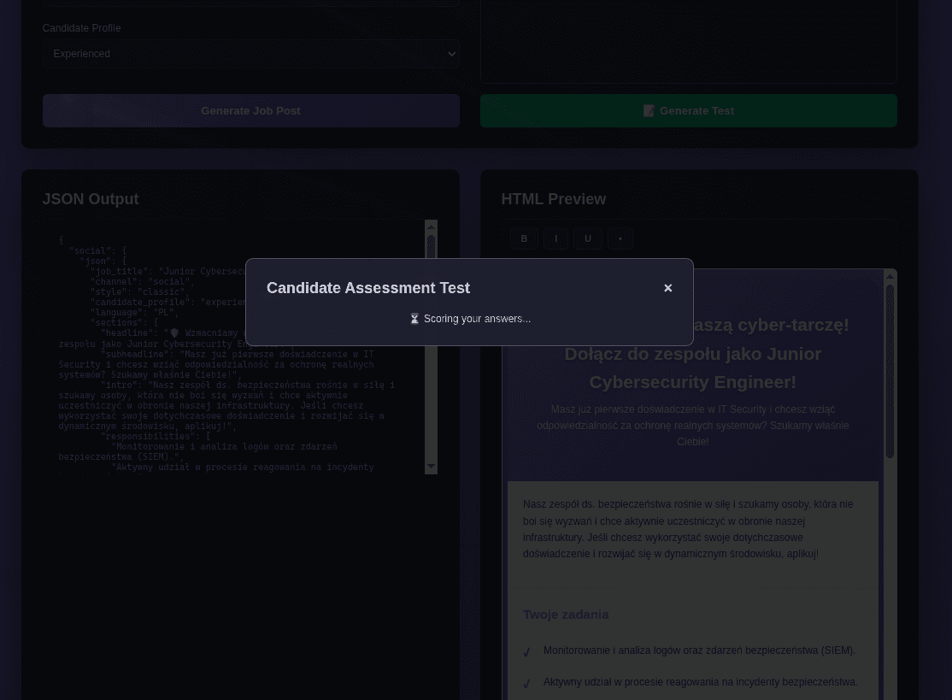Select the JSON Output panel header

pyautogui.click(x=91, y=198)
